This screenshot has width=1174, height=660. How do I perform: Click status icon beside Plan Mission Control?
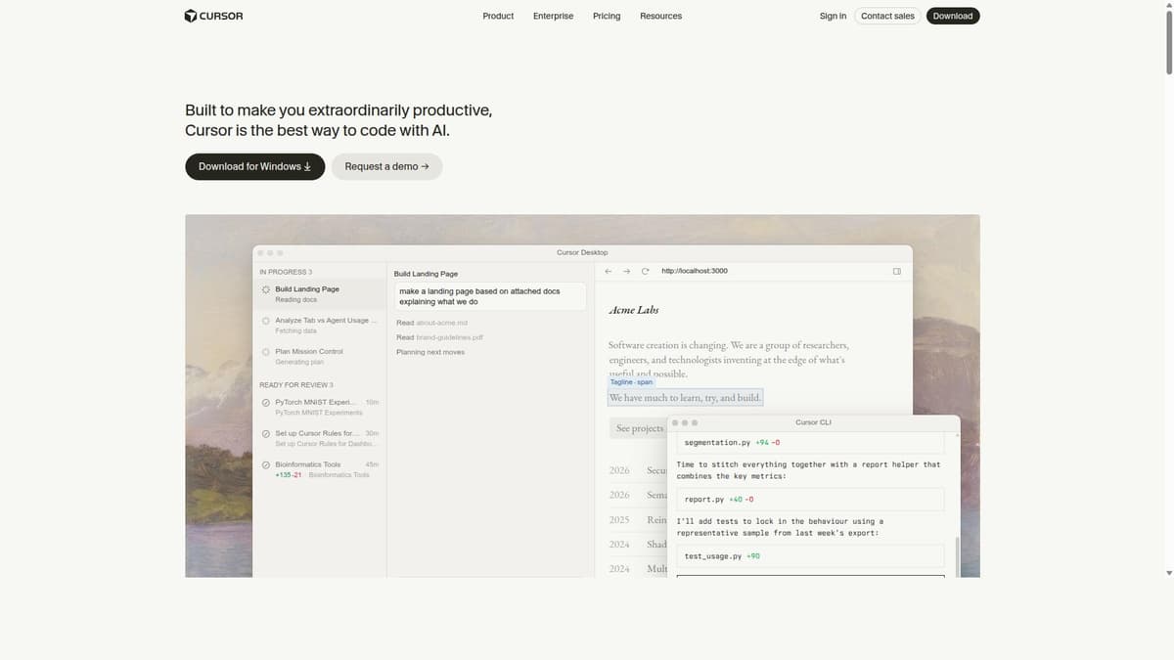266,351
